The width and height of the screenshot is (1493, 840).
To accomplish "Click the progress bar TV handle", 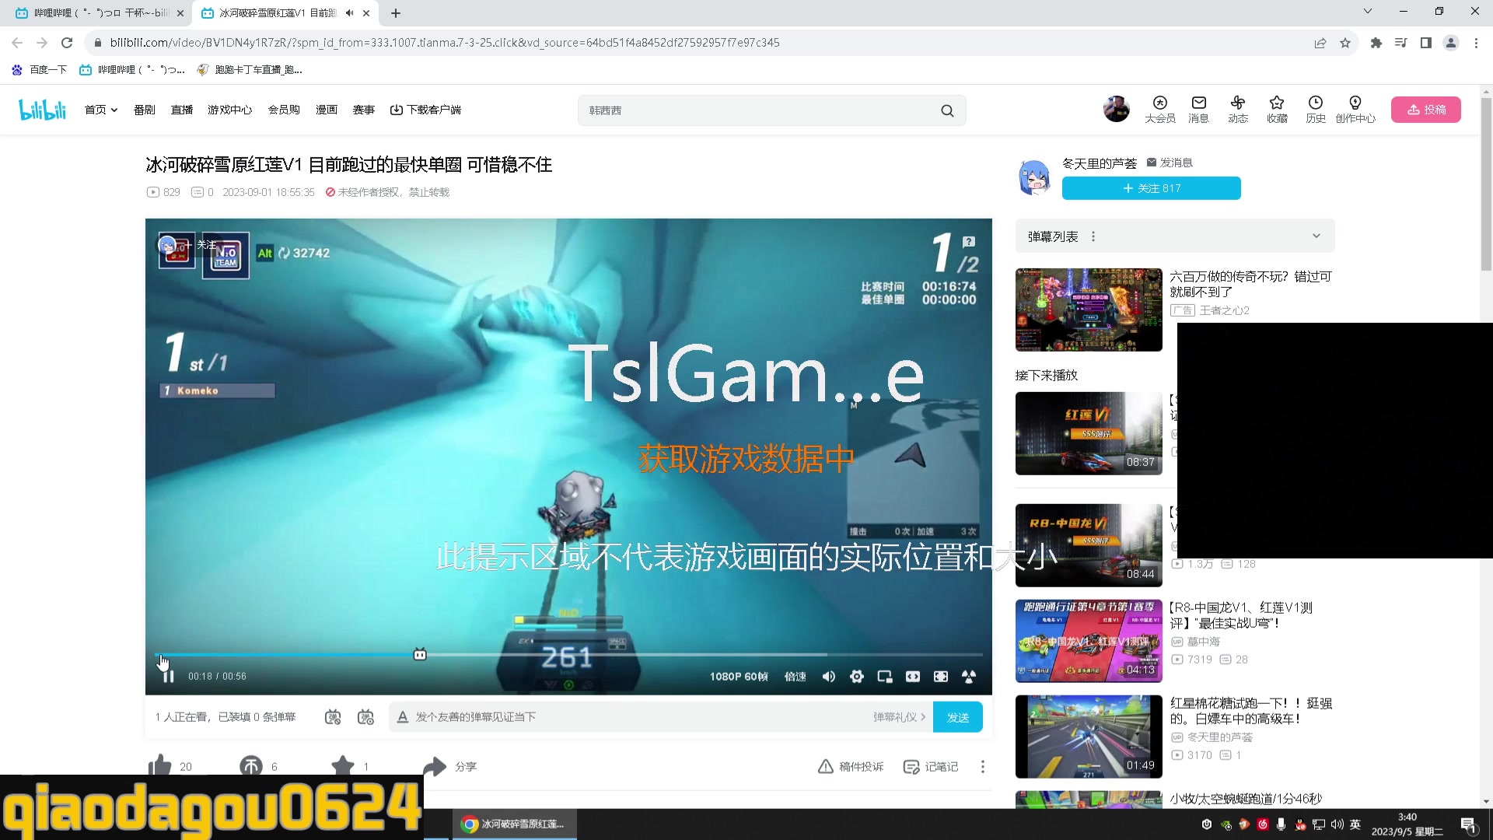I will click(x=420, y=655).
